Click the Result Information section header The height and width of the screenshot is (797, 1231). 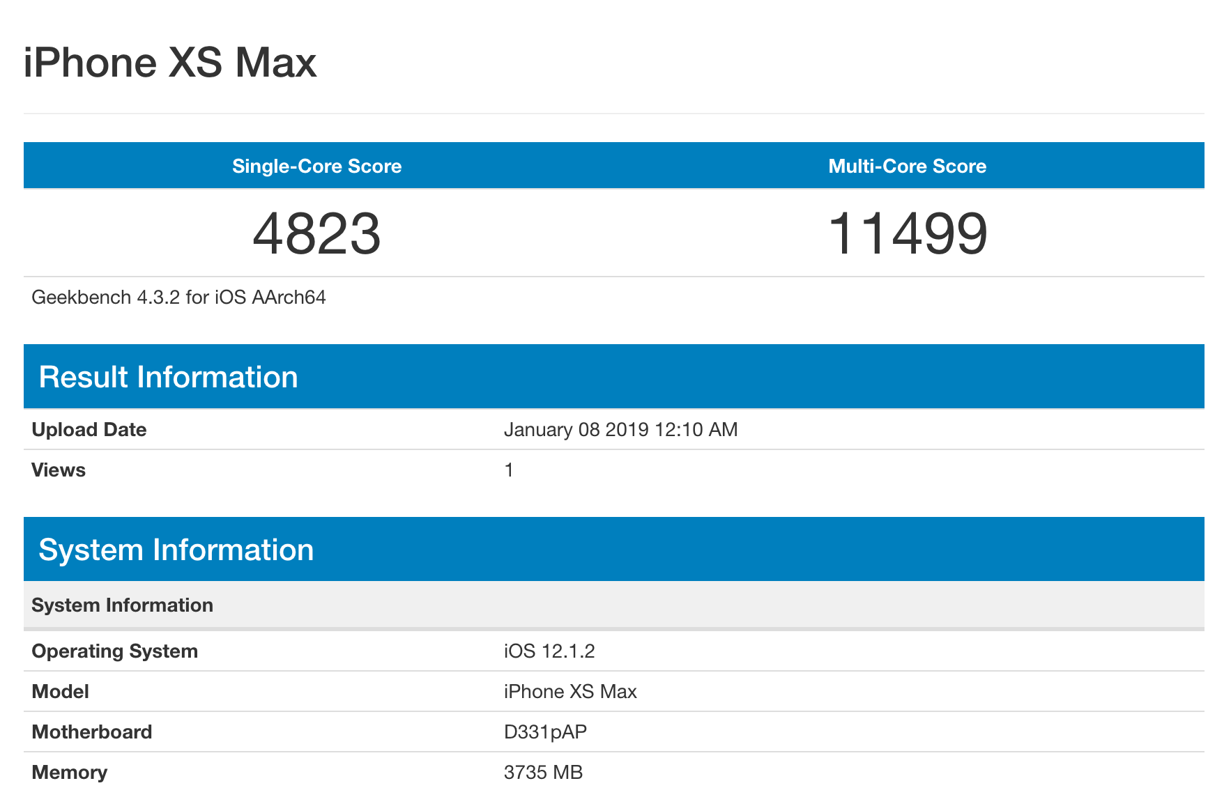coord(168,377)
